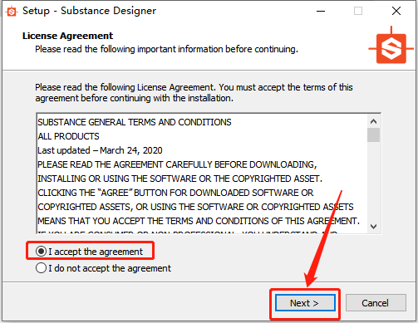Click the license scrollbar down arrow
The height and width of the screenshot is (323, 418).
pos(373,227)
